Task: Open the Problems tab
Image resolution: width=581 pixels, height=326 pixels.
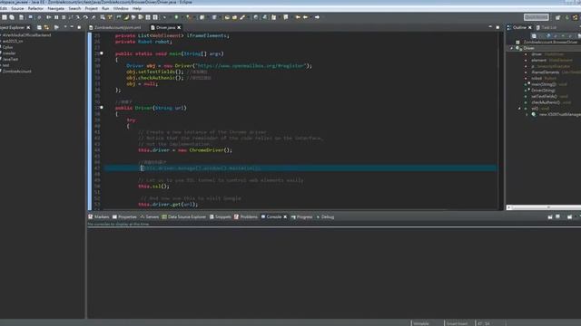Action: click(x=245, y=217)
